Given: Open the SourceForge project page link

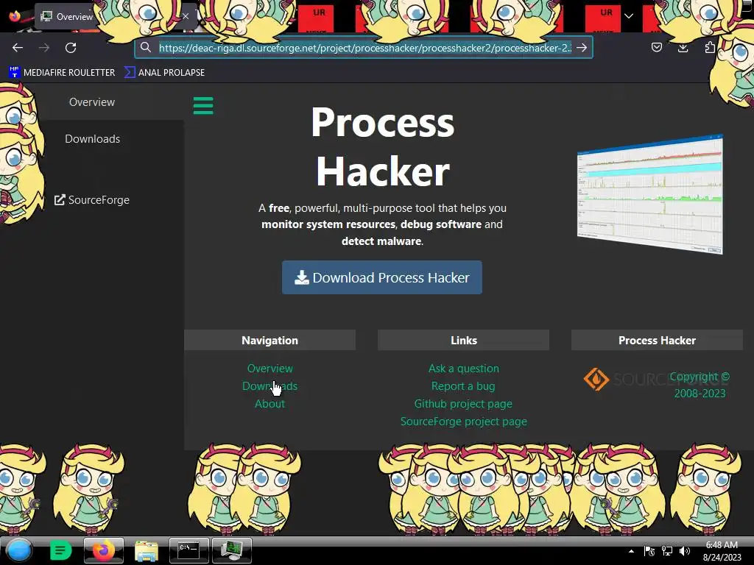Looking at the screenshot, I should coord(464,422).
